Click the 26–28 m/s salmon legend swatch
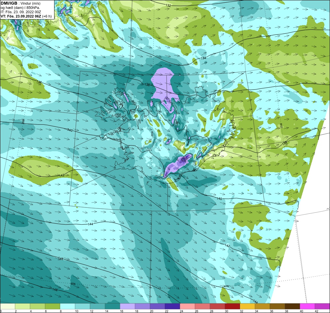This screenshot has width=330, height=313. point(203,306)
